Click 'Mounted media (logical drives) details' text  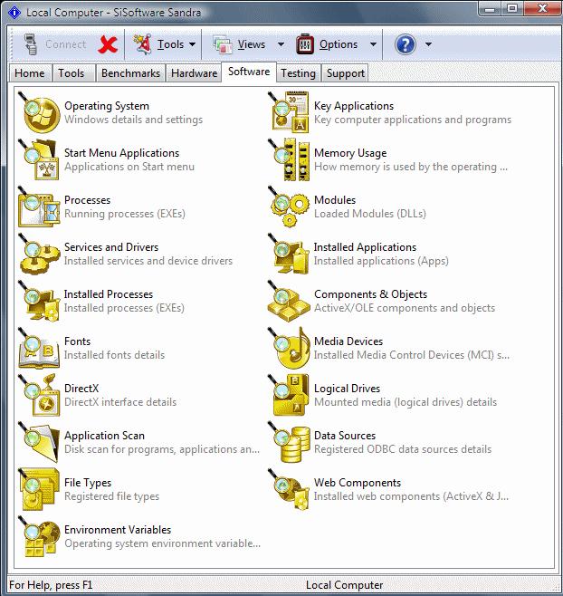(406, 402)
